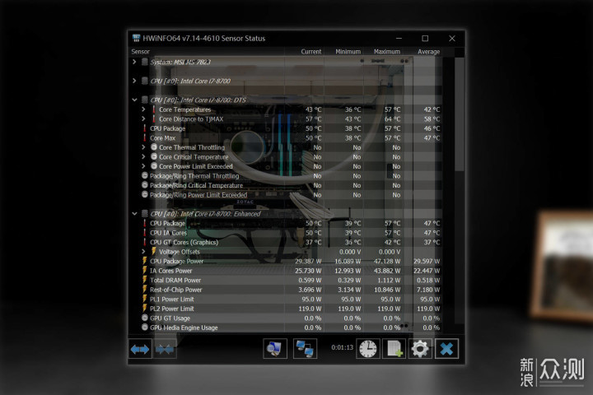Open sensor settings with the gear icon

tap(420, 349)
